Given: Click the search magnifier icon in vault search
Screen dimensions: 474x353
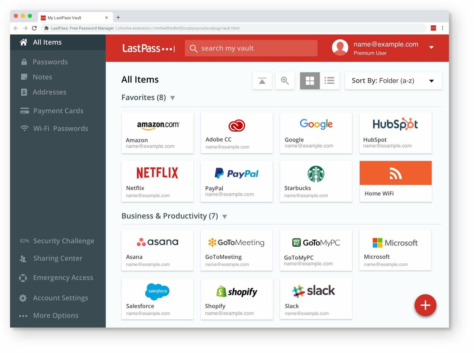Looking at the screenshot, I should (193, 48).
